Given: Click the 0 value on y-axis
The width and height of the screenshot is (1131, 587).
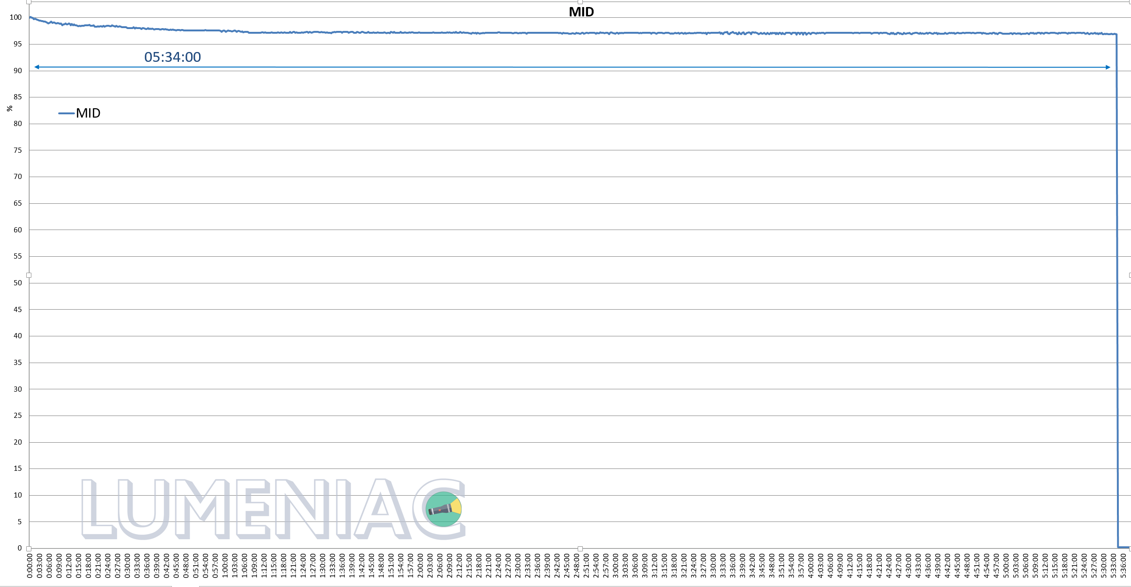Looking at the screenshot, I should click(x=19, y=548).
